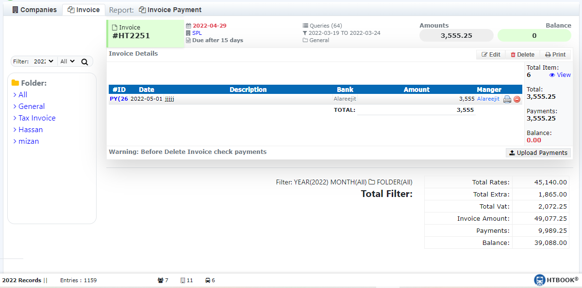Click the companies building icon in status bar
Viewport: 582px width, 288px height.
point(183,280)
